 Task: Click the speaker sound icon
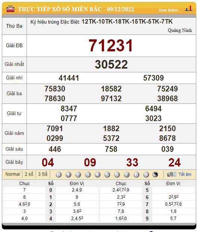click(x=172, y=174)
